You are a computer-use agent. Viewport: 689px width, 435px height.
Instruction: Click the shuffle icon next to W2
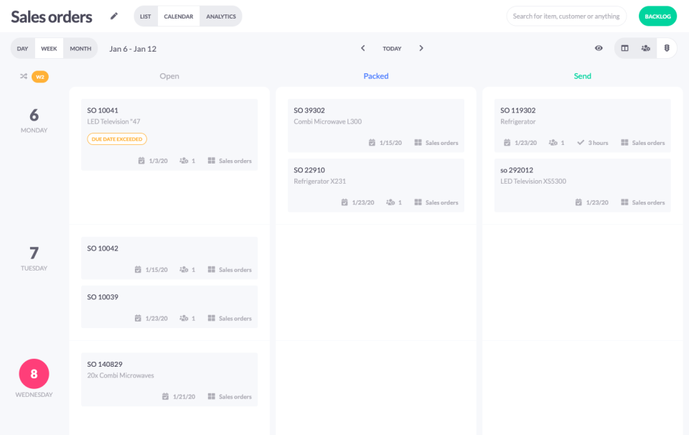coord(23,77)
